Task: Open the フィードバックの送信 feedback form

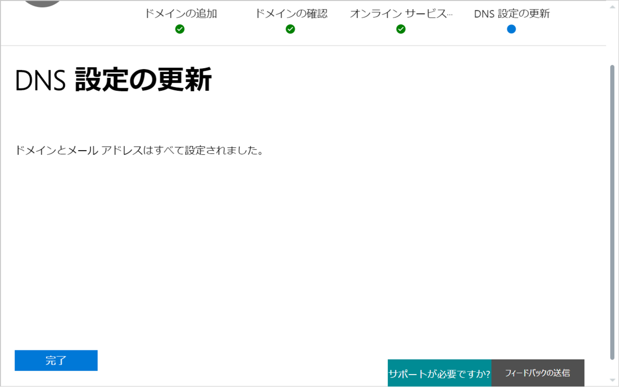Action: click(x=538, y=373)
